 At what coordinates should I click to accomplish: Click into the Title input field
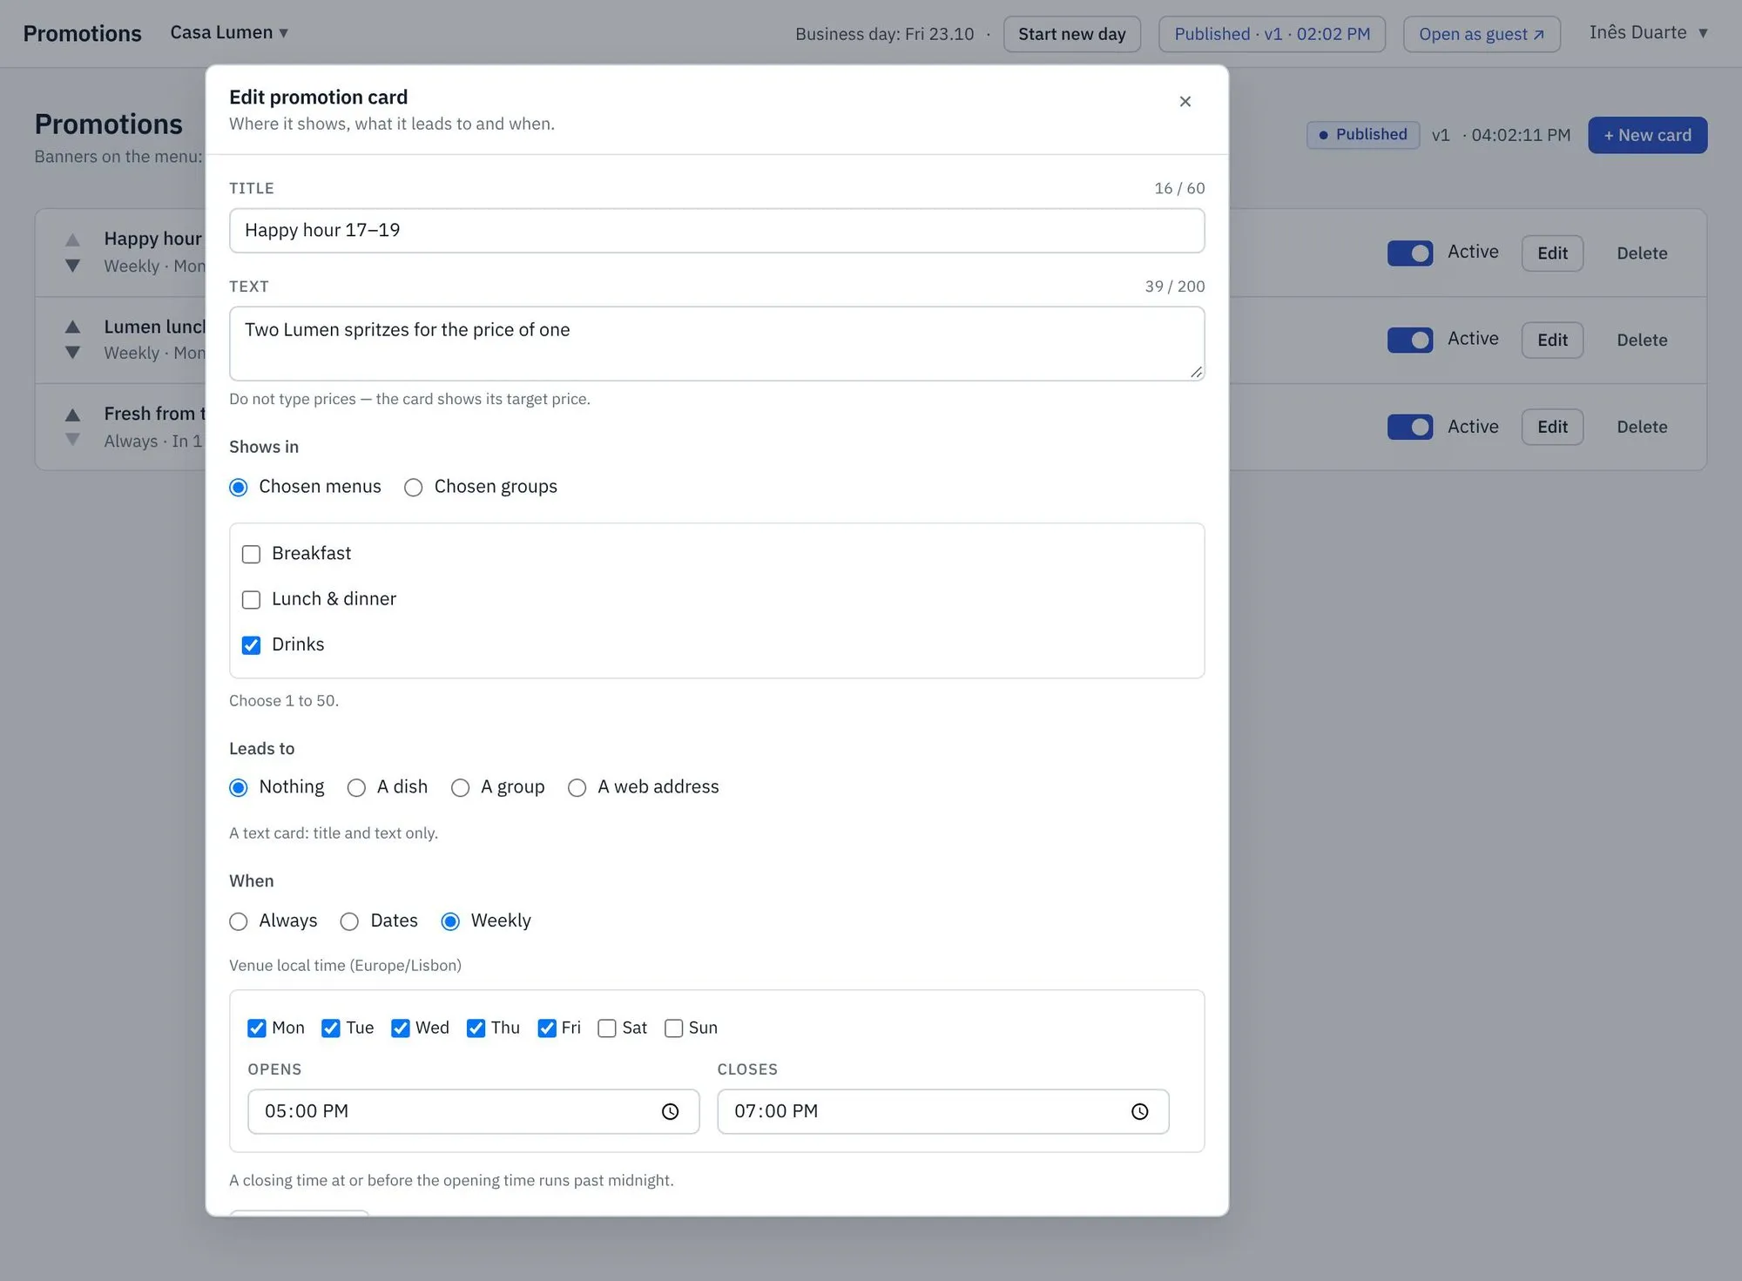tap(717, 231)
